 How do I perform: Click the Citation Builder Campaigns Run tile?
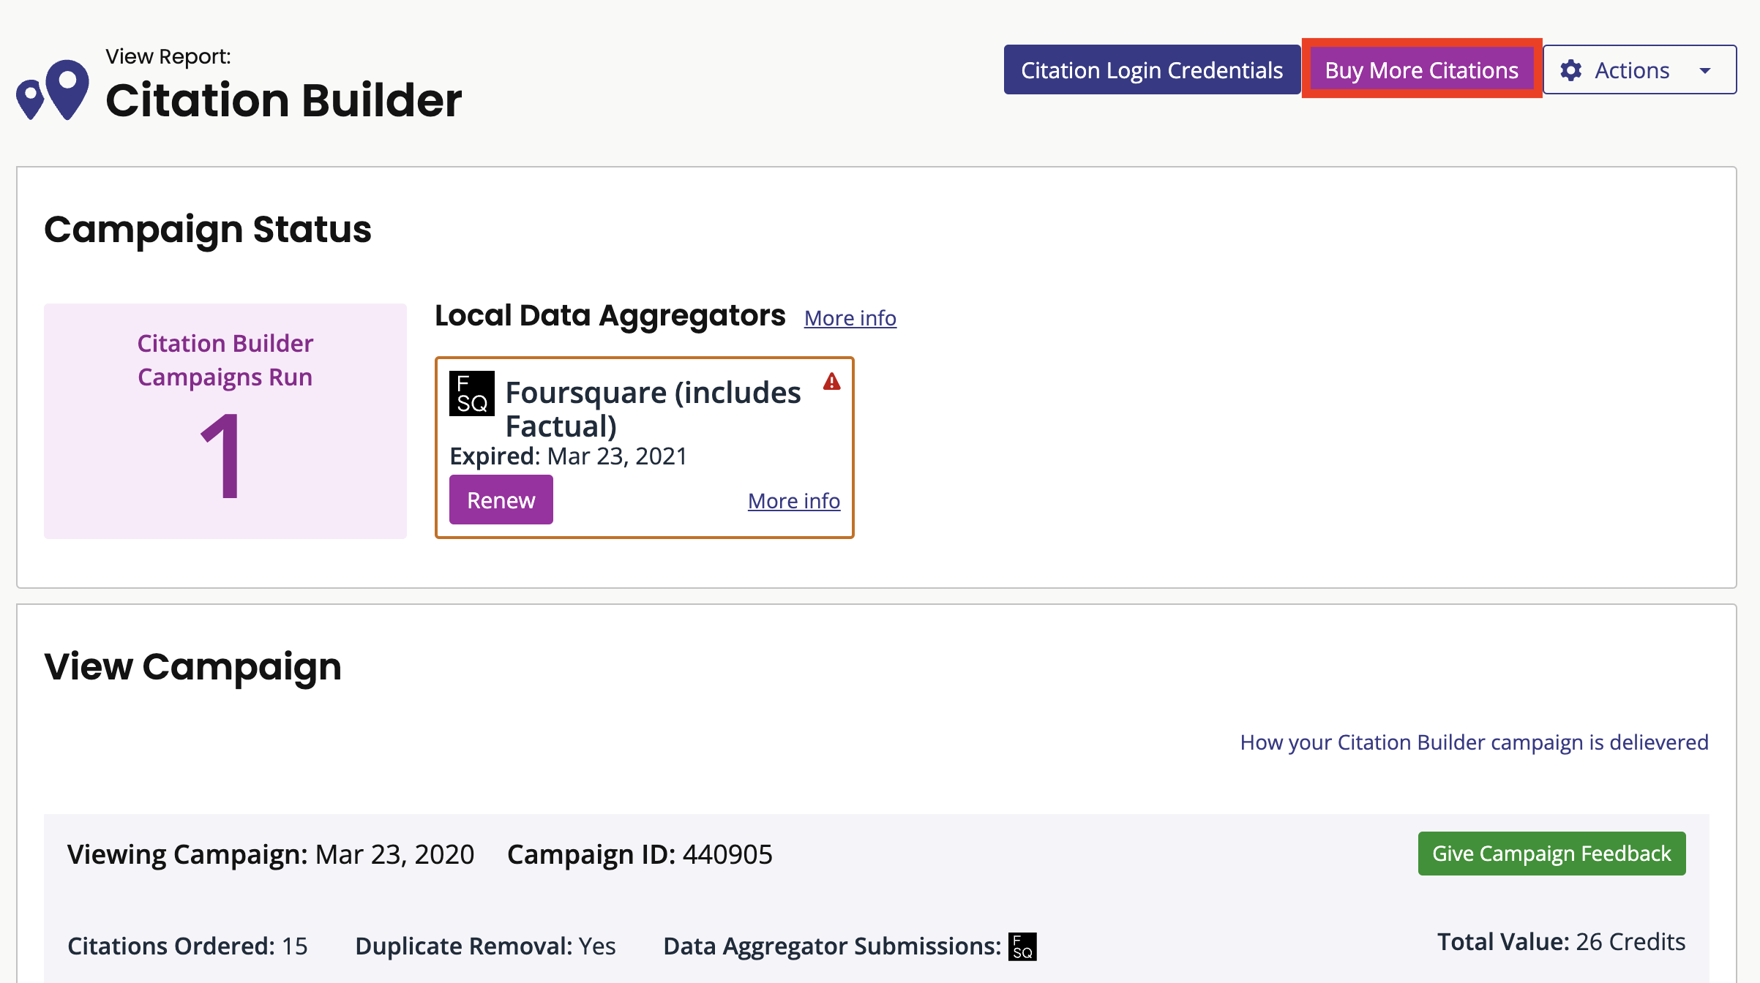click(225, 421)
